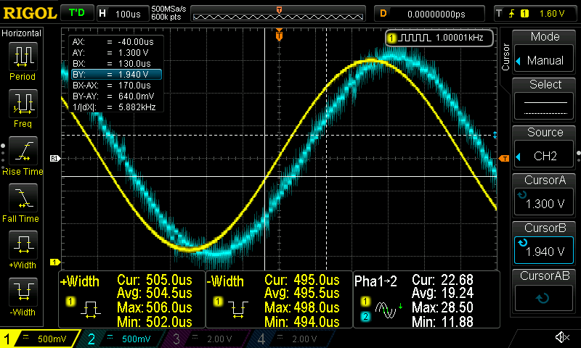Select CursorA 1.300 V setting
The width and height of the screenshot is (581, 348).
tap(545, 196)
